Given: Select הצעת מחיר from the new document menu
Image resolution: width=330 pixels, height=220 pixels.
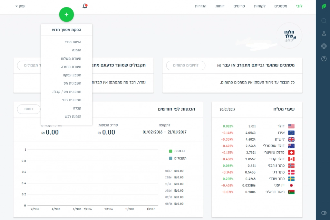Looking at the screenshot, I should [72, 42].
